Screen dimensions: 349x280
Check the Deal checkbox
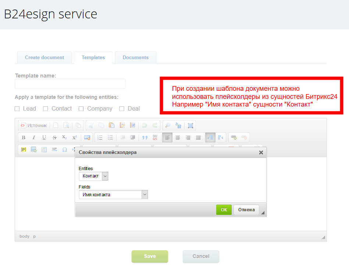121,109
